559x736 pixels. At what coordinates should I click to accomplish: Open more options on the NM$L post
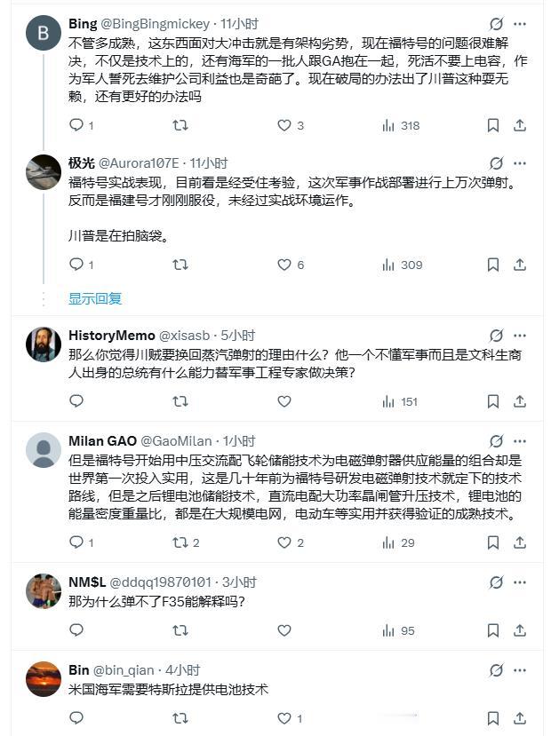tap(520, 582)
